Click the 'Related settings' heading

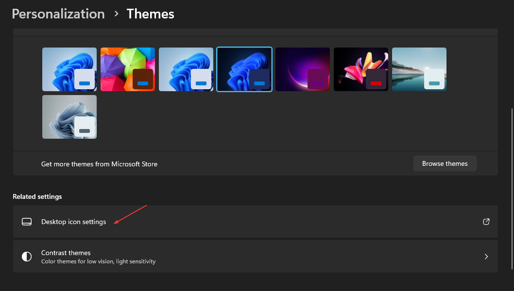pos(37,196)
